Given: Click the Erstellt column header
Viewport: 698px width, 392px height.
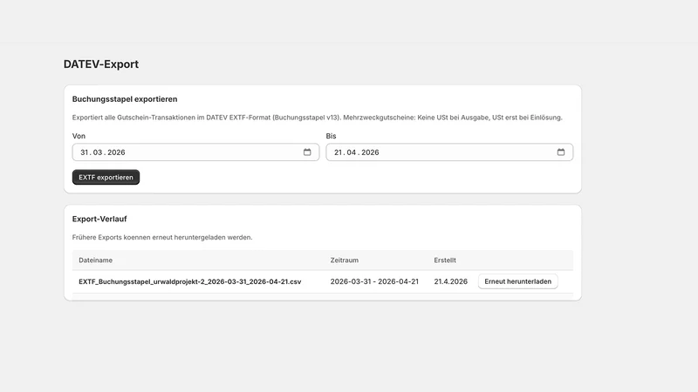Looking at the screenshot, I should click(x=445, y=260).
